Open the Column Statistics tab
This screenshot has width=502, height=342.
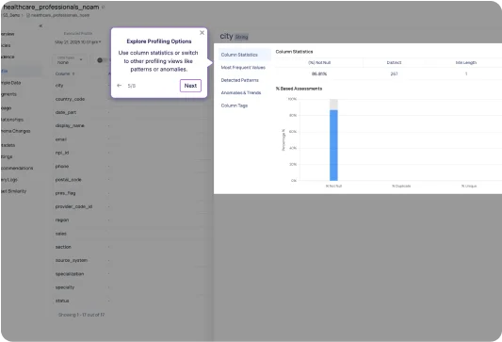(x=245, y=55)
